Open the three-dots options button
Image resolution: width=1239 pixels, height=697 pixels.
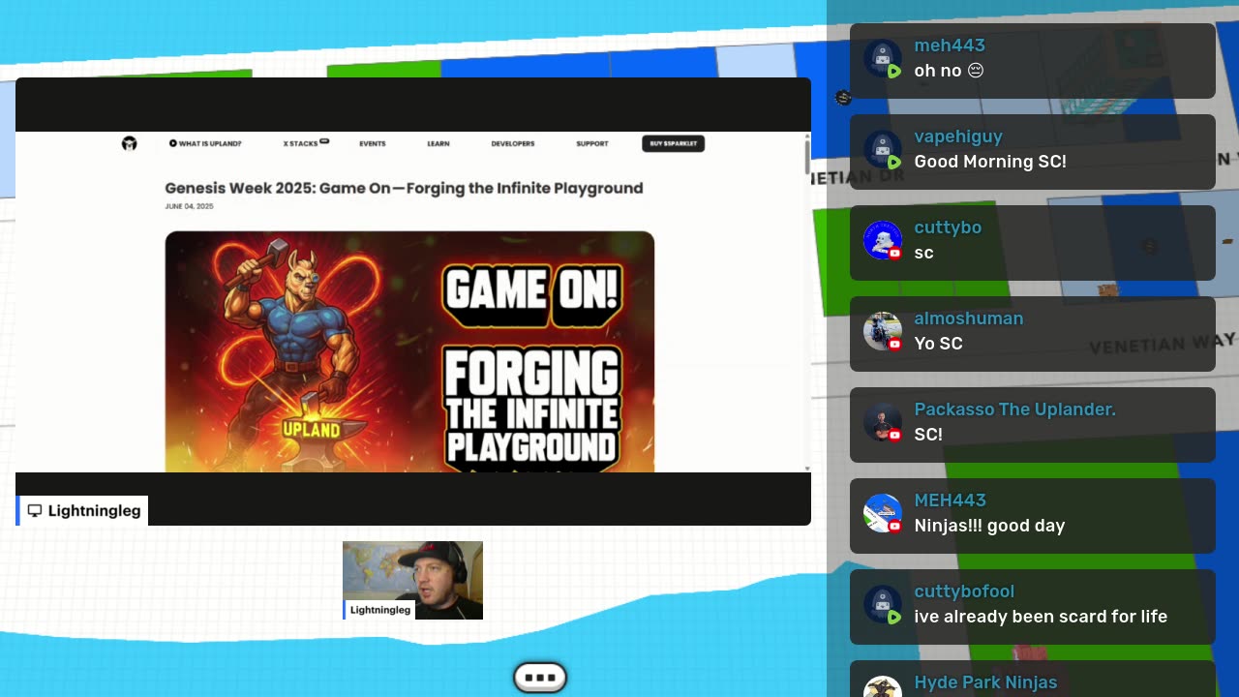540,678
